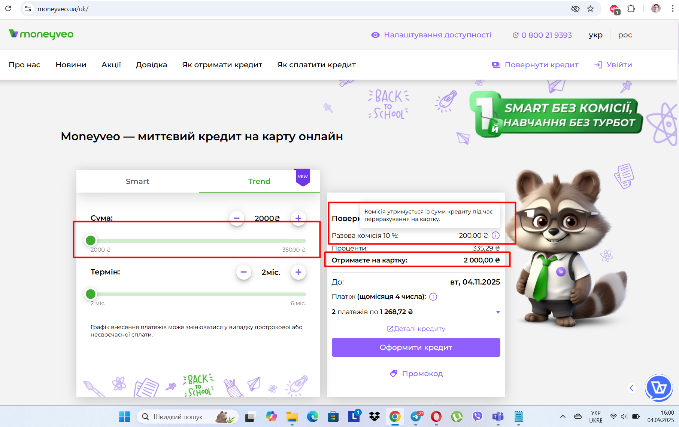Select the Trend loan tab
The image size is (679, 427).
pos(259,181)
